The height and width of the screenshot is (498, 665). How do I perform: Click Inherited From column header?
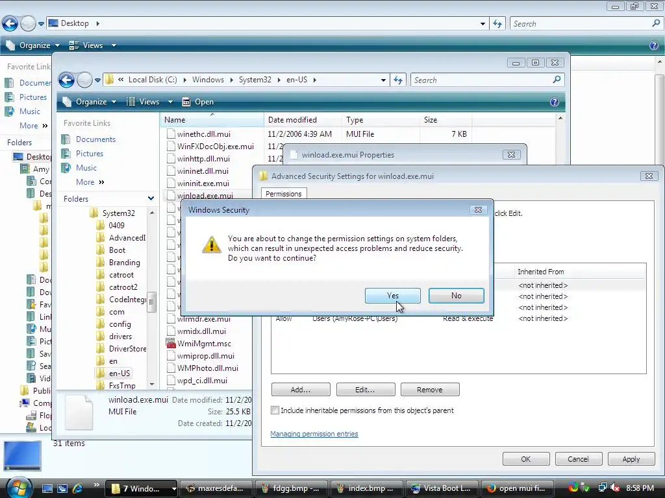coord(541,272)
